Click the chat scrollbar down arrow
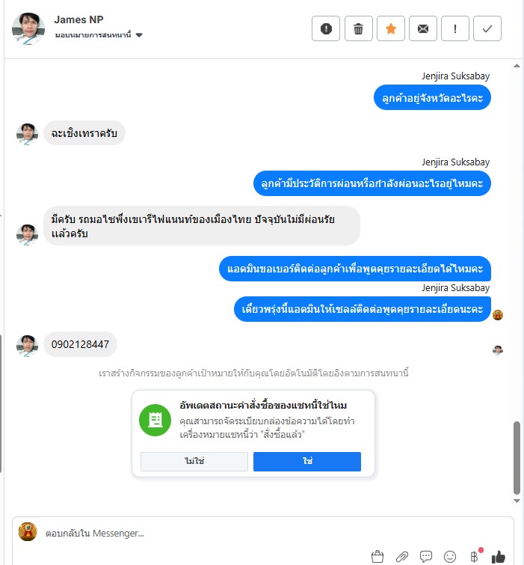The image size is (524, 565). pyautogui.click(x=517, y=501)
